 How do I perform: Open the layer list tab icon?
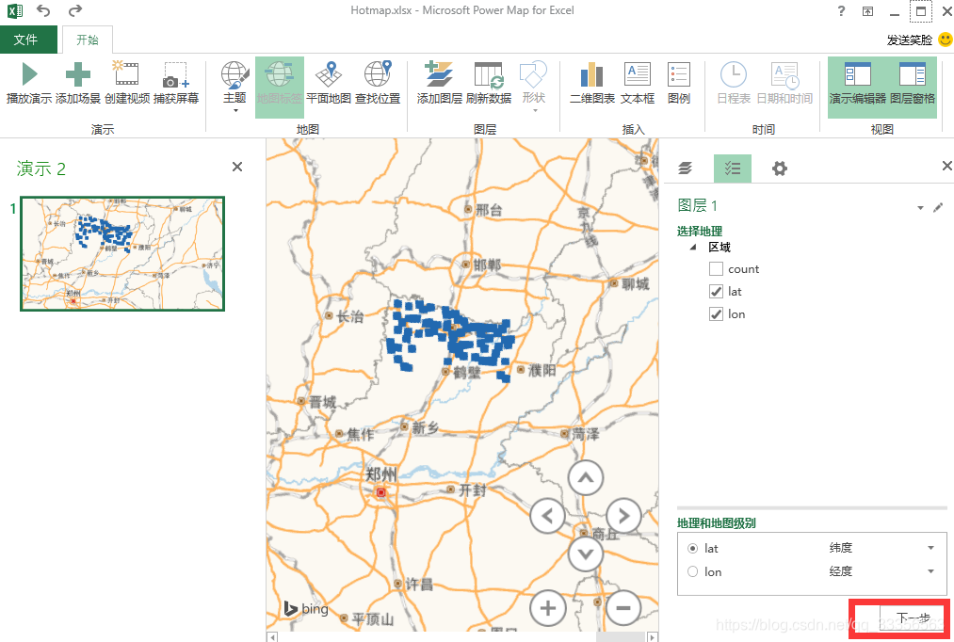[685, 169]
